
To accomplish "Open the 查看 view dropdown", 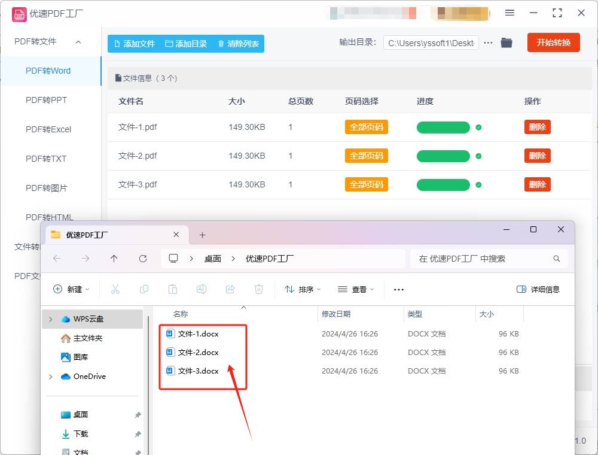I will tap(355, 289).
